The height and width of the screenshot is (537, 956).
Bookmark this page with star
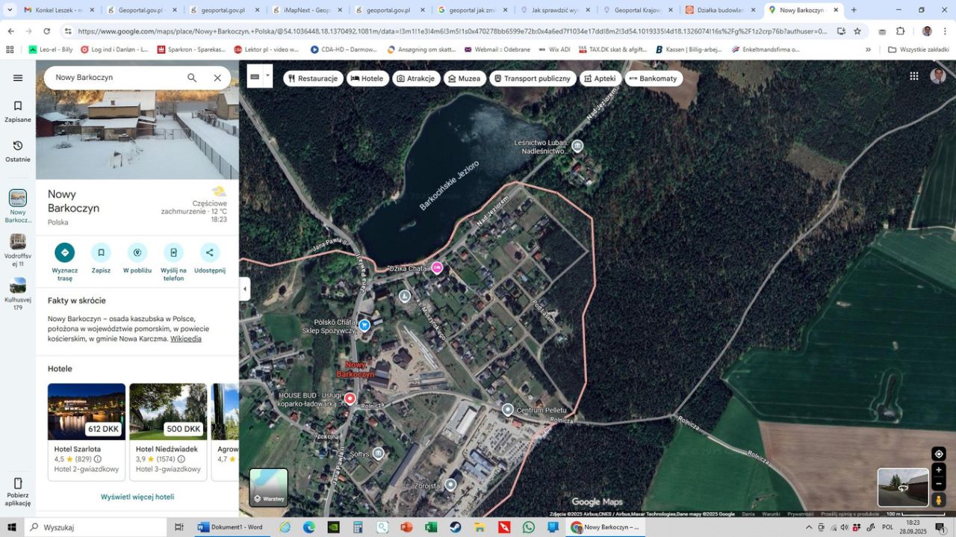tap(857, 31)
